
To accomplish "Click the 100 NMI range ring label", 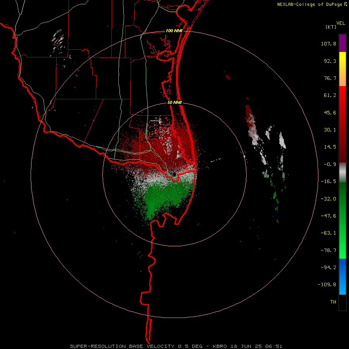I will tap(174, 31).
